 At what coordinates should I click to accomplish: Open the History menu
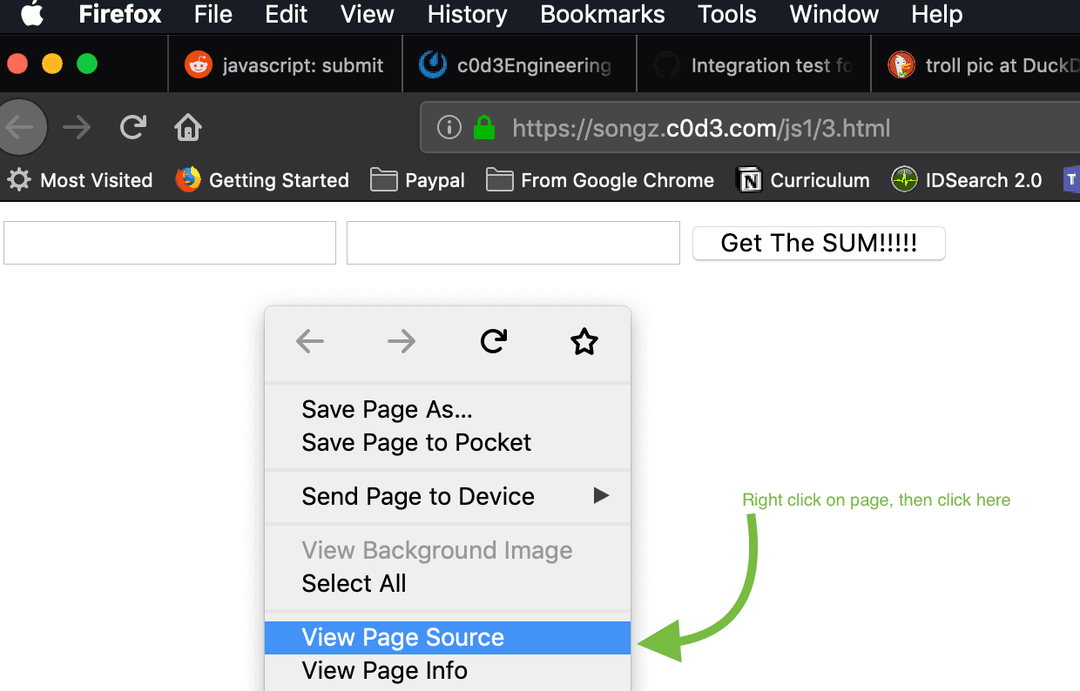click(467, 14)
